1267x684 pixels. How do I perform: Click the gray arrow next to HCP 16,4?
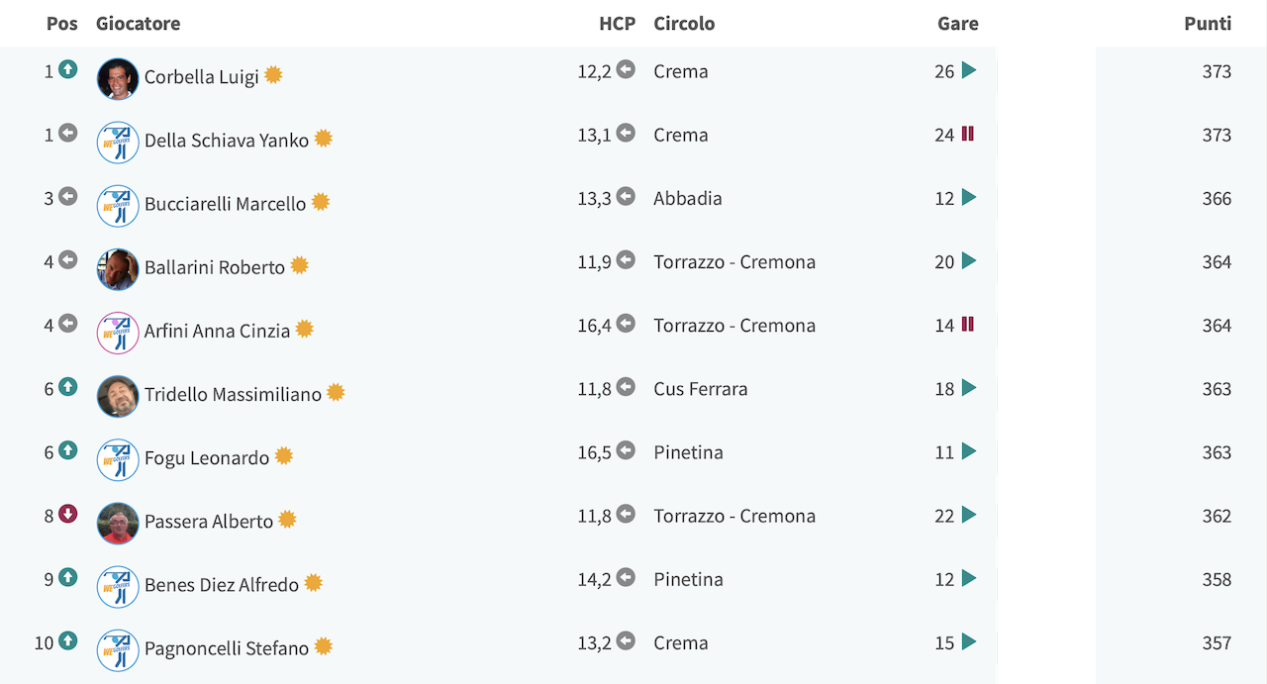pyautogui.click(x=626, y=324)
